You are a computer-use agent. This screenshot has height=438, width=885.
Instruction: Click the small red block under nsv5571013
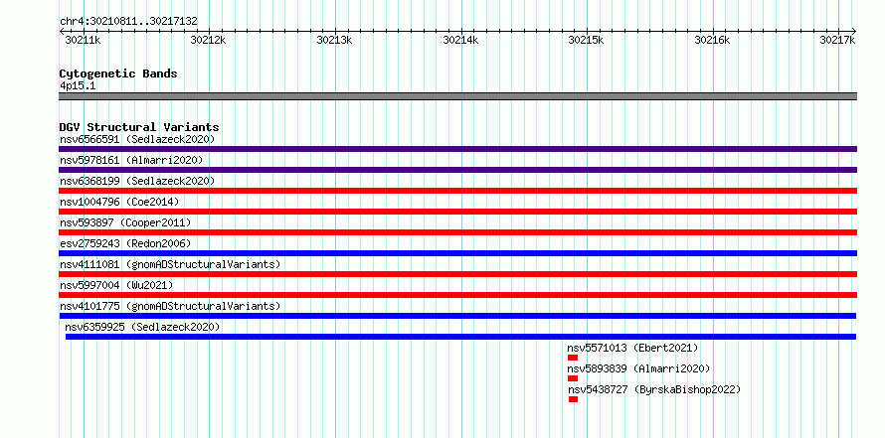pyautogui.click(x=573, y=358)
